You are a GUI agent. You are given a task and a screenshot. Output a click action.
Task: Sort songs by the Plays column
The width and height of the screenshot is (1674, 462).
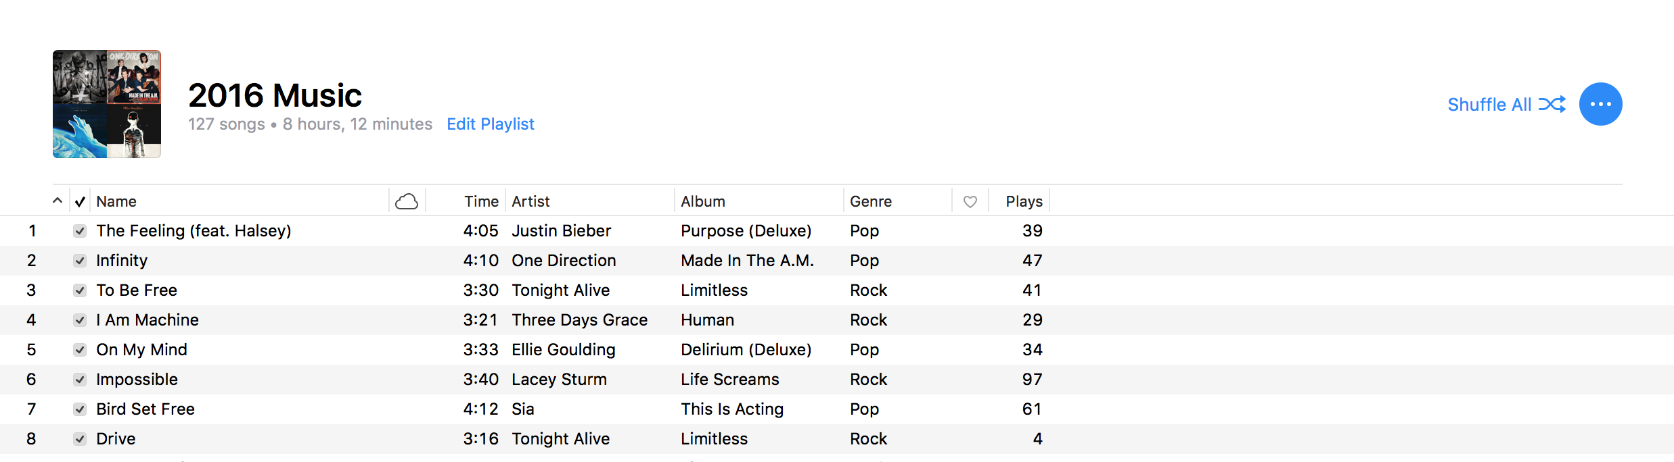(x=1024, y=201)
